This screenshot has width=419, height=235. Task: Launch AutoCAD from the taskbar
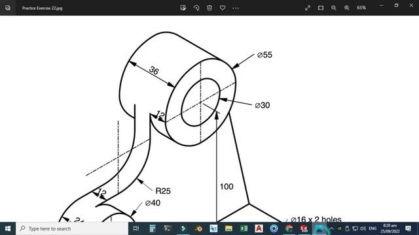point(259,228)
